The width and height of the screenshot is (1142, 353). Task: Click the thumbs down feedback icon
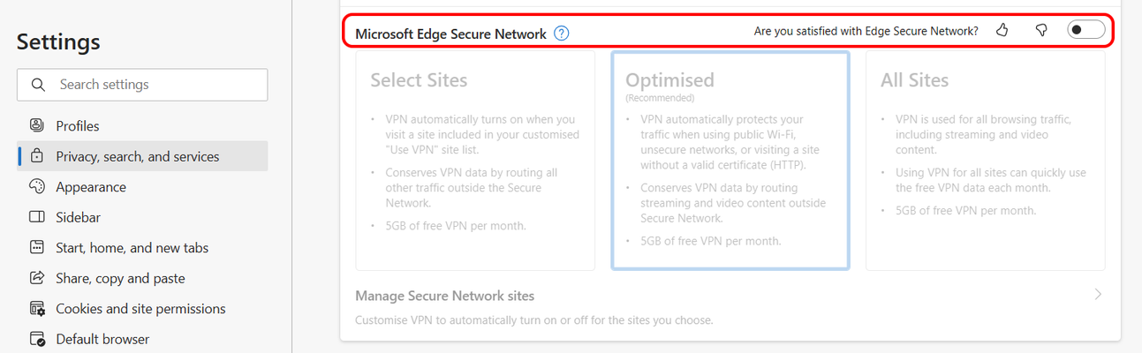pyautogui.click(x=1041, y=30)
